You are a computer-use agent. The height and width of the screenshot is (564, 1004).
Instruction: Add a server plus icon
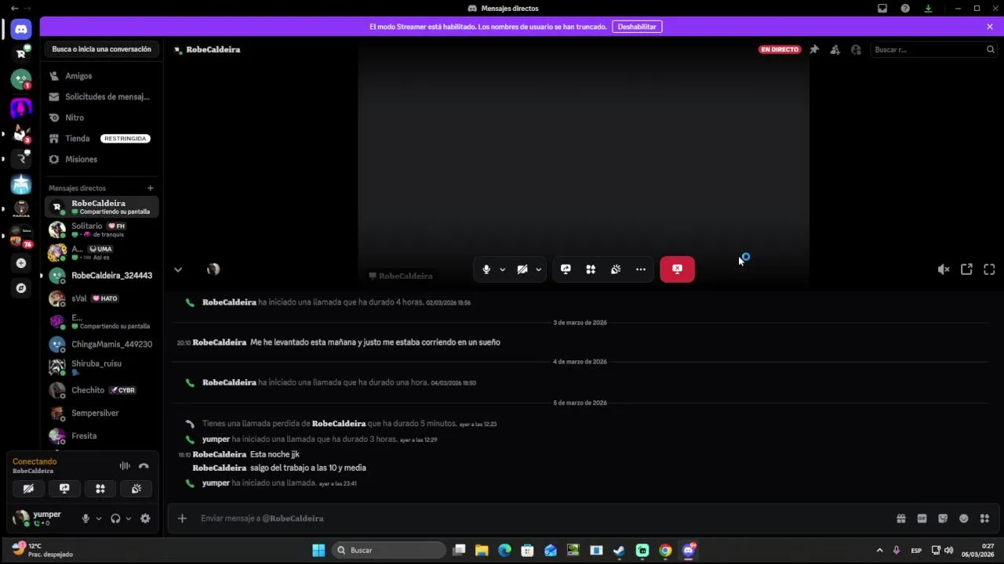pyautogui.click(x=21, y=263)
